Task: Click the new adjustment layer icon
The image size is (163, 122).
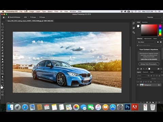Action: 150,102
